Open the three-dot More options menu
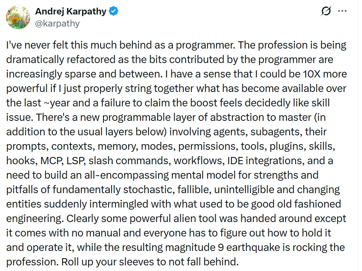362x271 pixels. point(342,11)
